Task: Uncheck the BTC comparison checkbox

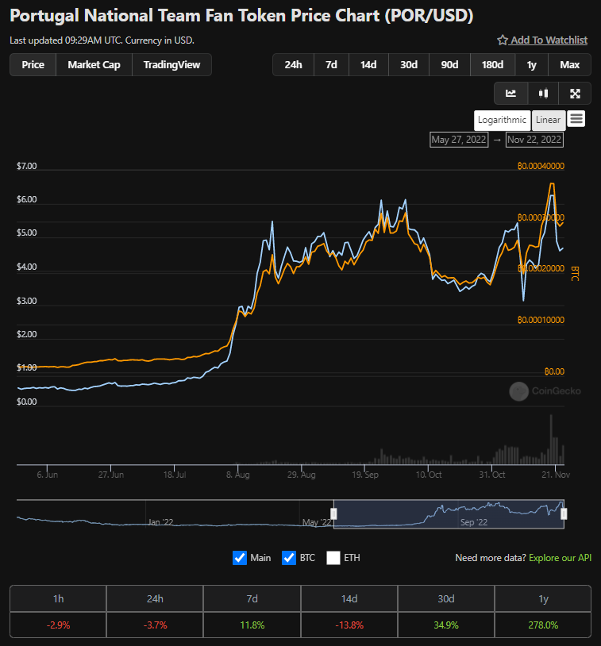Action: click(x=289, y=558)
